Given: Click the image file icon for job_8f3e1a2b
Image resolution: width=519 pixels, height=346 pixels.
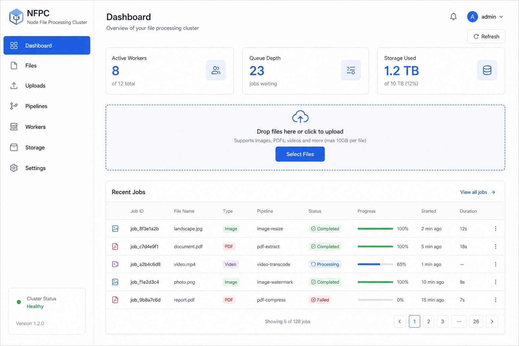Looking at the screenshot, I should pyautogui.click(x=115, y=229).
